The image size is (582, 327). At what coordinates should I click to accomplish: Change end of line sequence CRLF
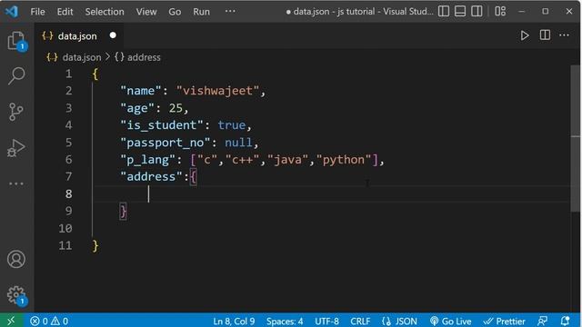click(360, 321)
